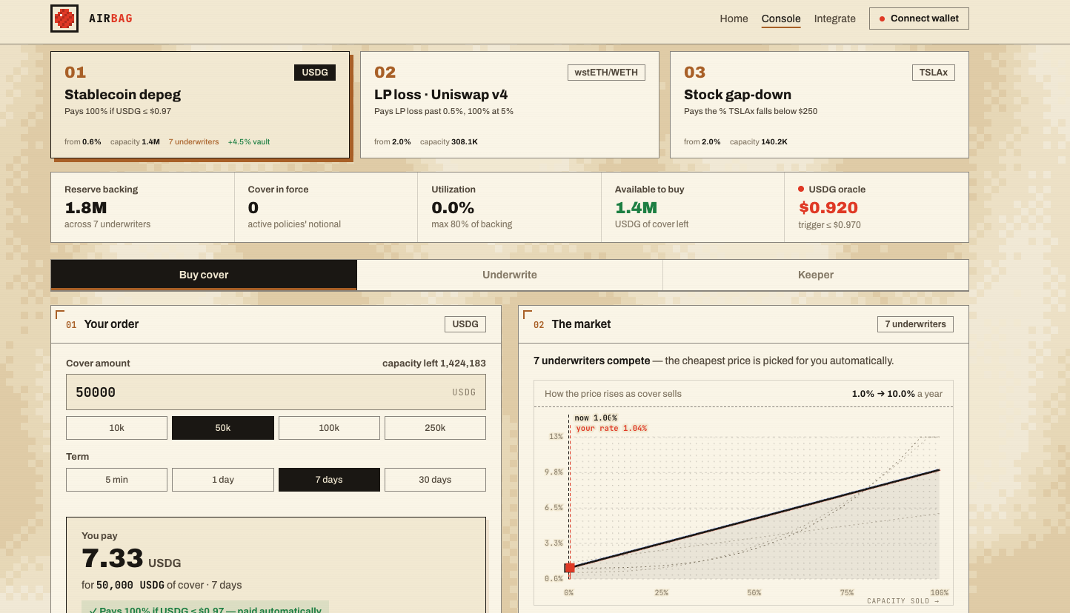Select the Stock gap-down card
The height and width of the screenshot is (613, 1070).
click(x=819, y=104)
